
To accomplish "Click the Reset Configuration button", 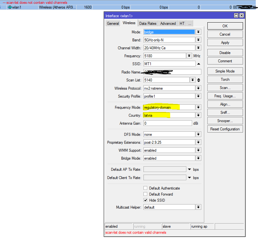I will (225, 129).
